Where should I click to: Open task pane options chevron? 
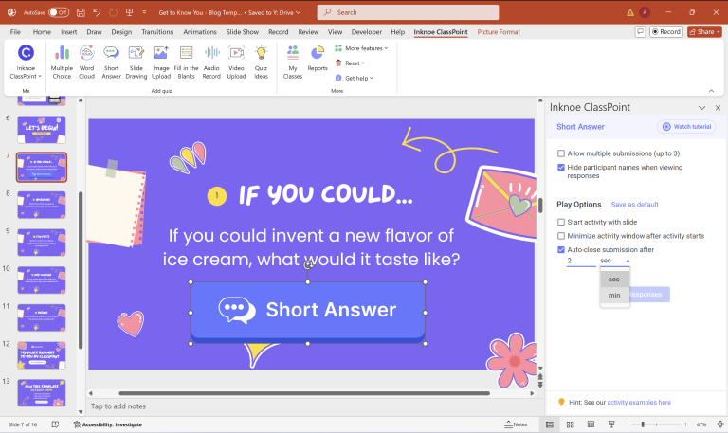701,108
